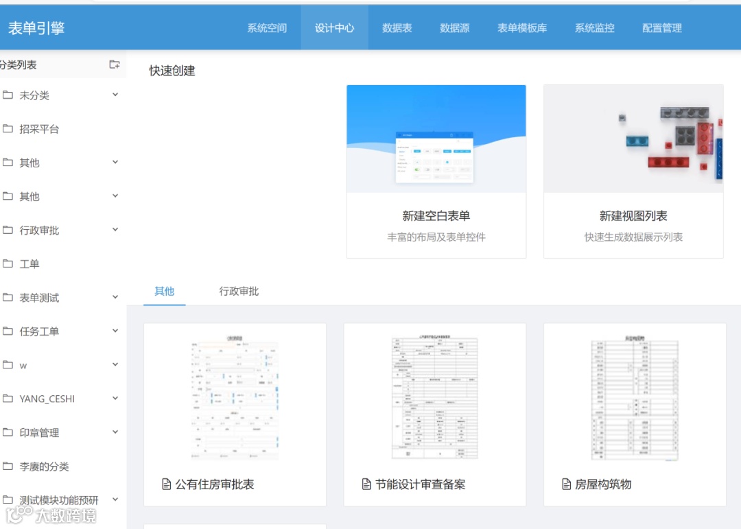Image resolution: width=741 pixels, height=529 pixels.
Task: Create a new view list via 新建视图列表
Action: [633, 172]
